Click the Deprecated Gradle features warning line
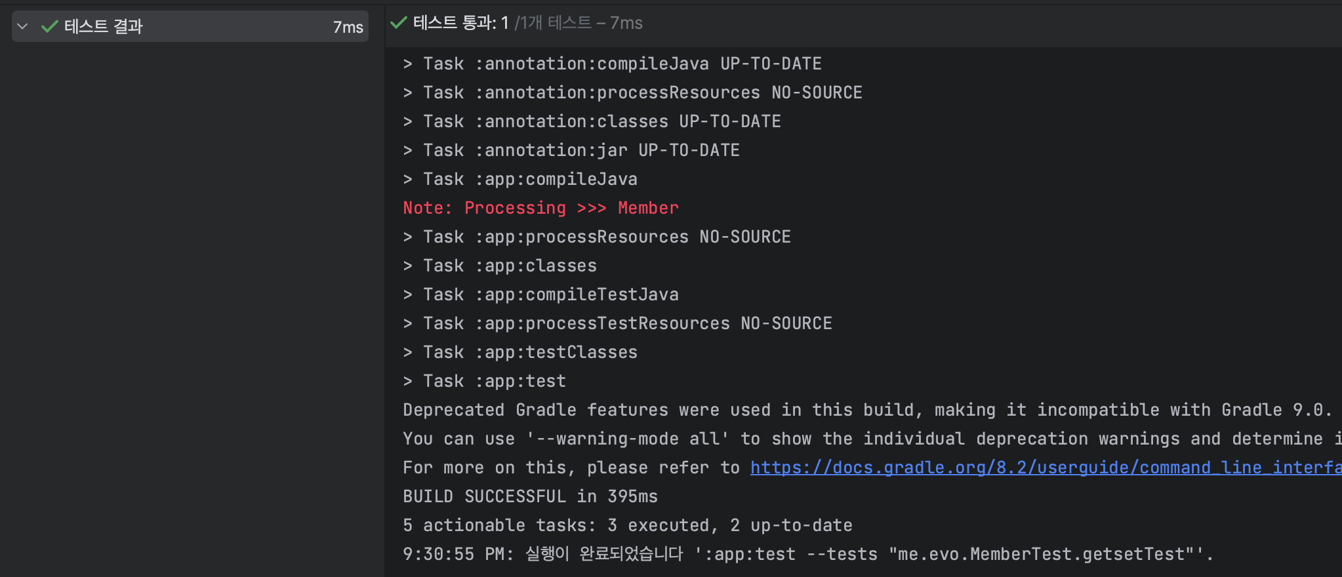Viewport: 1342px width, 577px height. pos(867,410)
